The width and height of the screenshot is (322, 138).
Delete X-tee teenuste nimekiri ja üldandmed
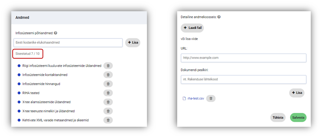[x=108, y=111]
